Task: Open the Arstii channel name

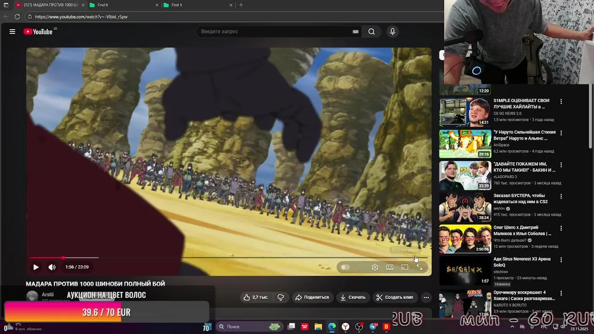Action: [x=48, y=295]
